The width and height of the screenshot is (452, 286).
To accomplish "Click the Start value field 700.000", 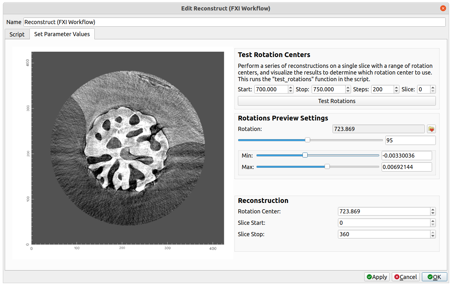I will pos(271,89).
